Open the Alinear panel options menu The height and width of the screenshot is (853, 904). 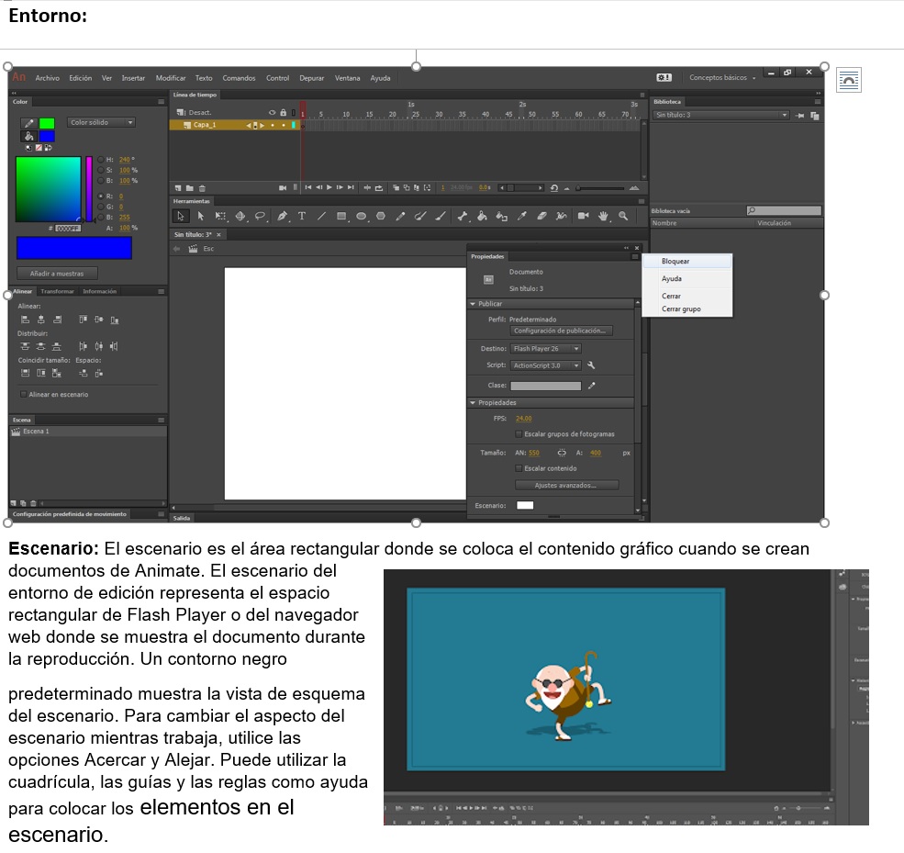[162, 291]
